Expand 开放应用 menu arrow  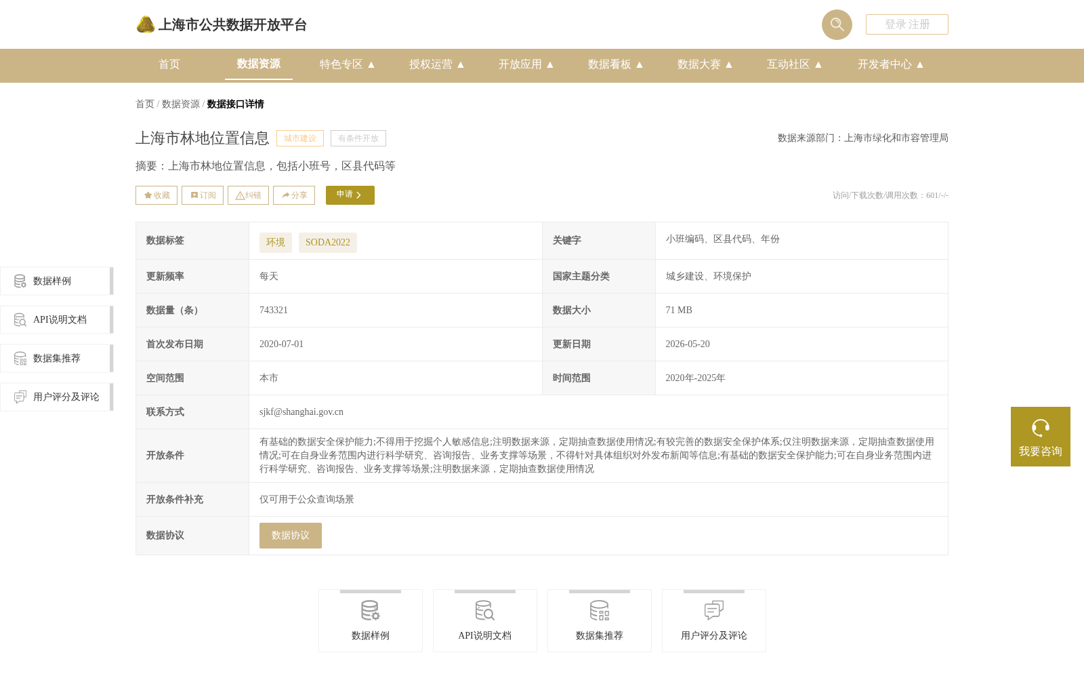(x=550, y=64)
